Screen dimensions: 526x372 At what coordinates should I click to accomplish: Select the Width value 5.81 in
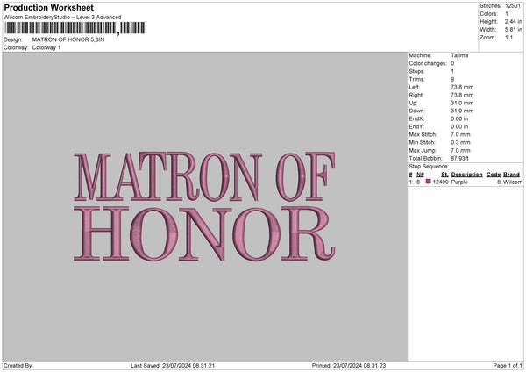513,30
